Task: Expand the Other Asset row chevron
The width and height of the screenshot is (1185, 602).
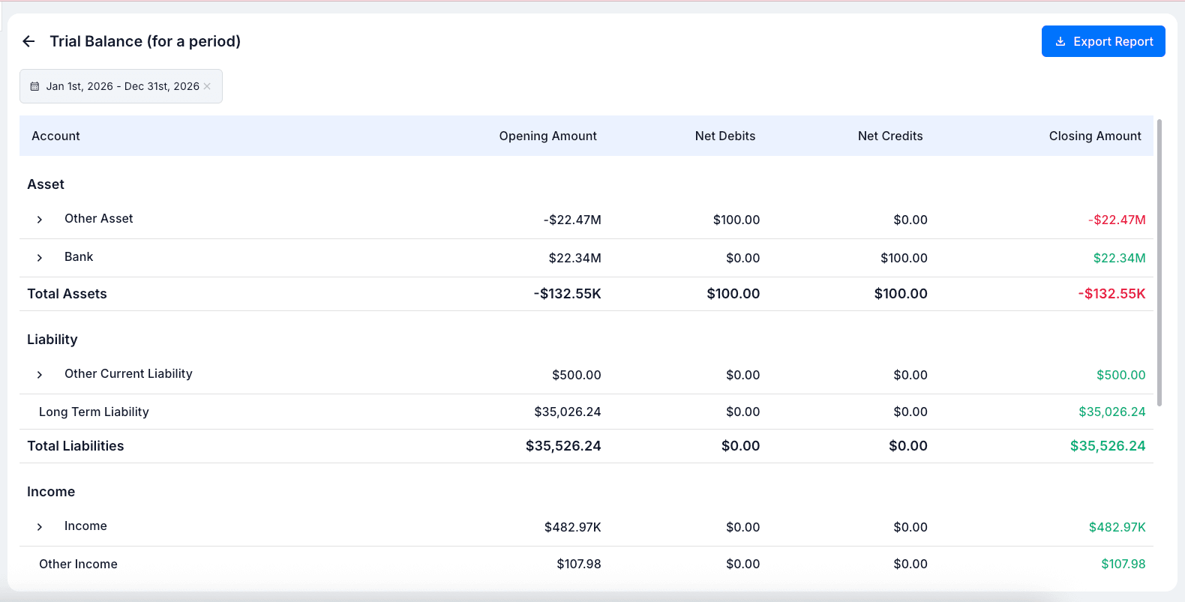Action: tap(40, 220)
